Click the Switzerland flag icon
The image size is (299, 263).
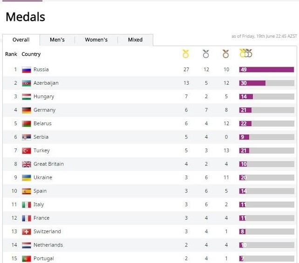[27, 232]
